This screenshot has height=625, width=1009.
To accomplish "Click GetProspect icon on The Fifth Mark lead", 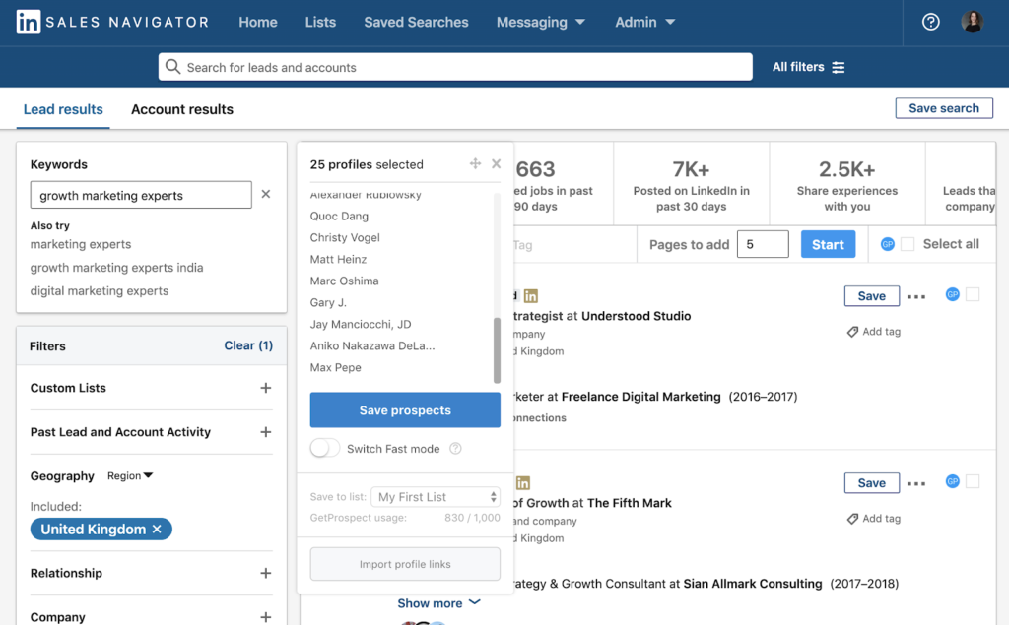I will (x=953, y=481).
